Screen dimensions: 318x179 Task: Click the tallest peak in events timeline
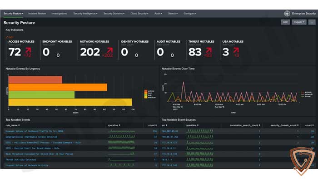(x=184, y=82)
